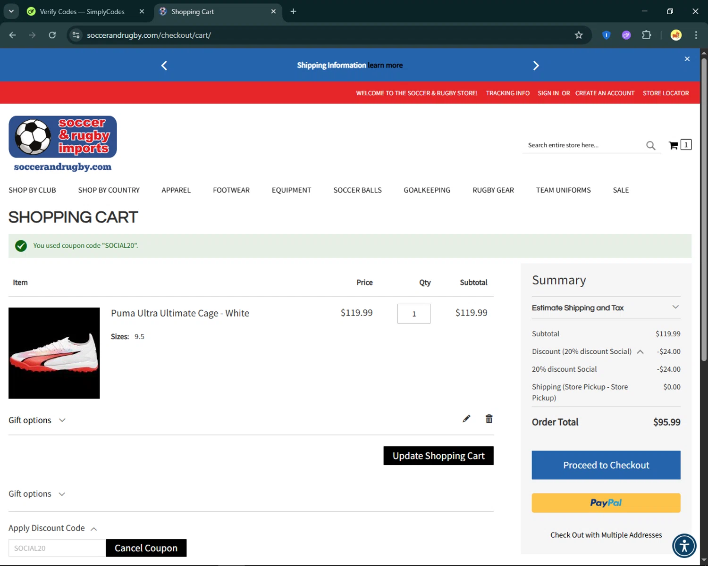Image resolution: width=708 pixels, height=566 pixels.
Task: Open the tab search dropdown arrow
Action: tap(11, 11)
